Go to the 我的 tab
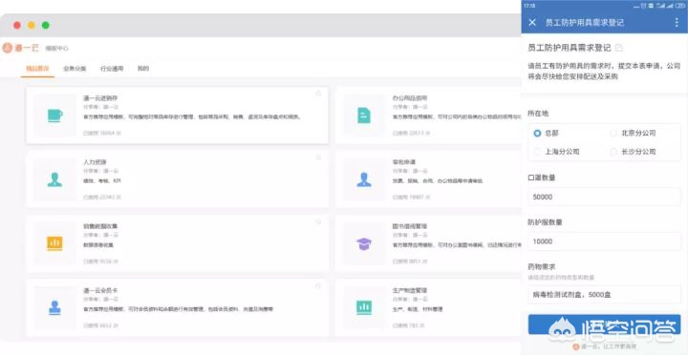688x355 pixels. (143, 69)
